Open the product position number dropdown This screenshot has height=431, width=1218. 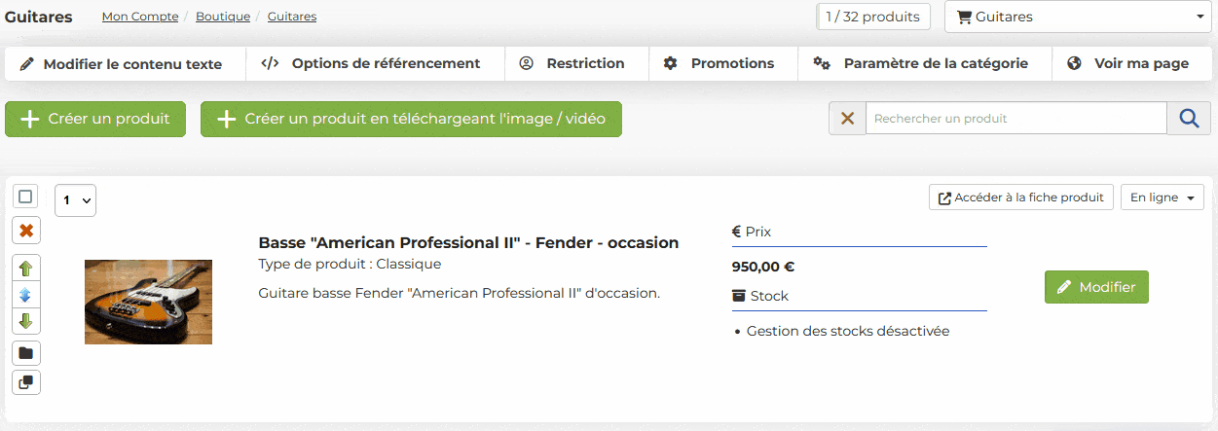click(x=76, y=200)
